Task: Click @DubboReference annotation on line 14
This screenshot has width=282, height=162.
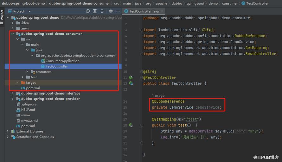Action: 168,101
